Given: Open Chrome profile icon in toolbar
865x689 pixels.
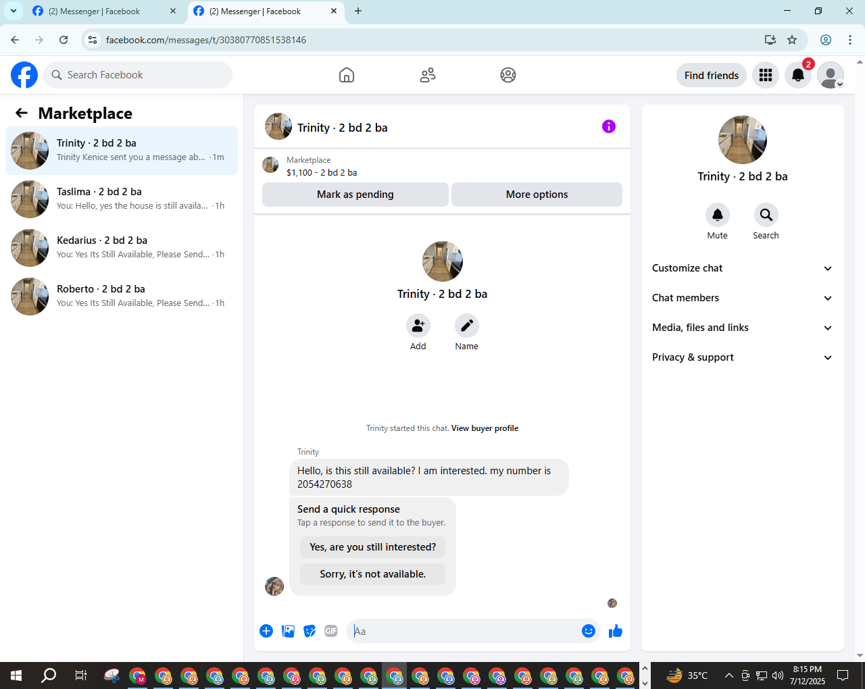Looking at the screenshot, I should (826, 40).
